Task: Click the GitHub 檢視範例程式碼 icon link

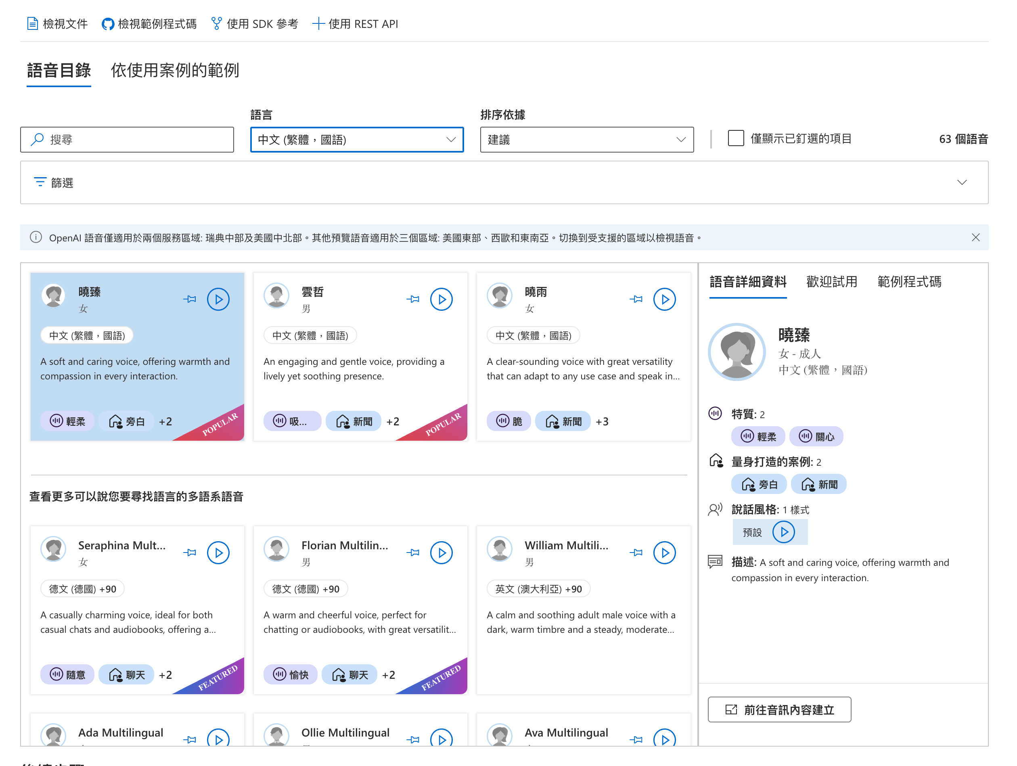Action: [108, 24]
